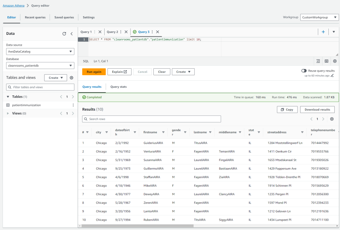Add a new query tab
340x230 pixels.
click(323, 32)
